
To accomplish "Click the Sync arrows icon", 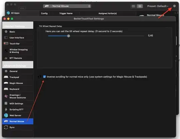I will (x=6, y=127).
